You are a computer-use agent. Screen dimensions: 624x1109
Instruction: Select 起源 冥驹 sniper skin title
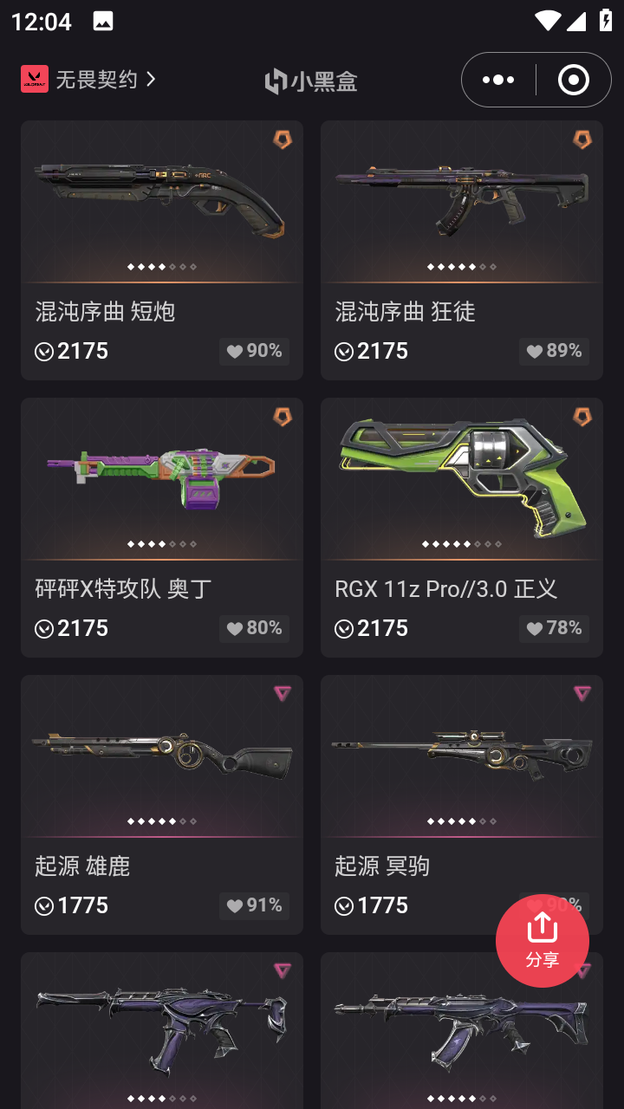(x=382, y=866)
